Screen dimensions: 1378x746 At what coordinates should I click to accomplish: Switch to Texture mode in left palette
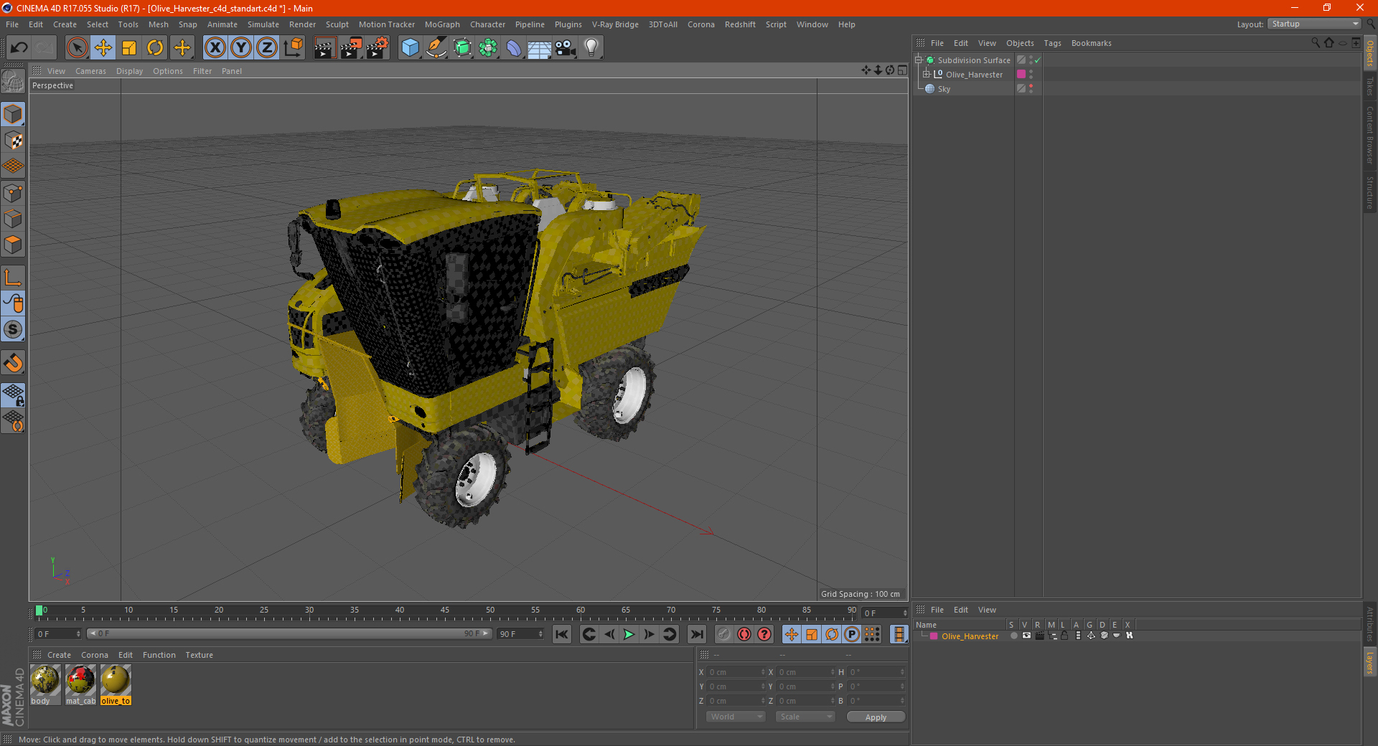[x=14, y=141]
